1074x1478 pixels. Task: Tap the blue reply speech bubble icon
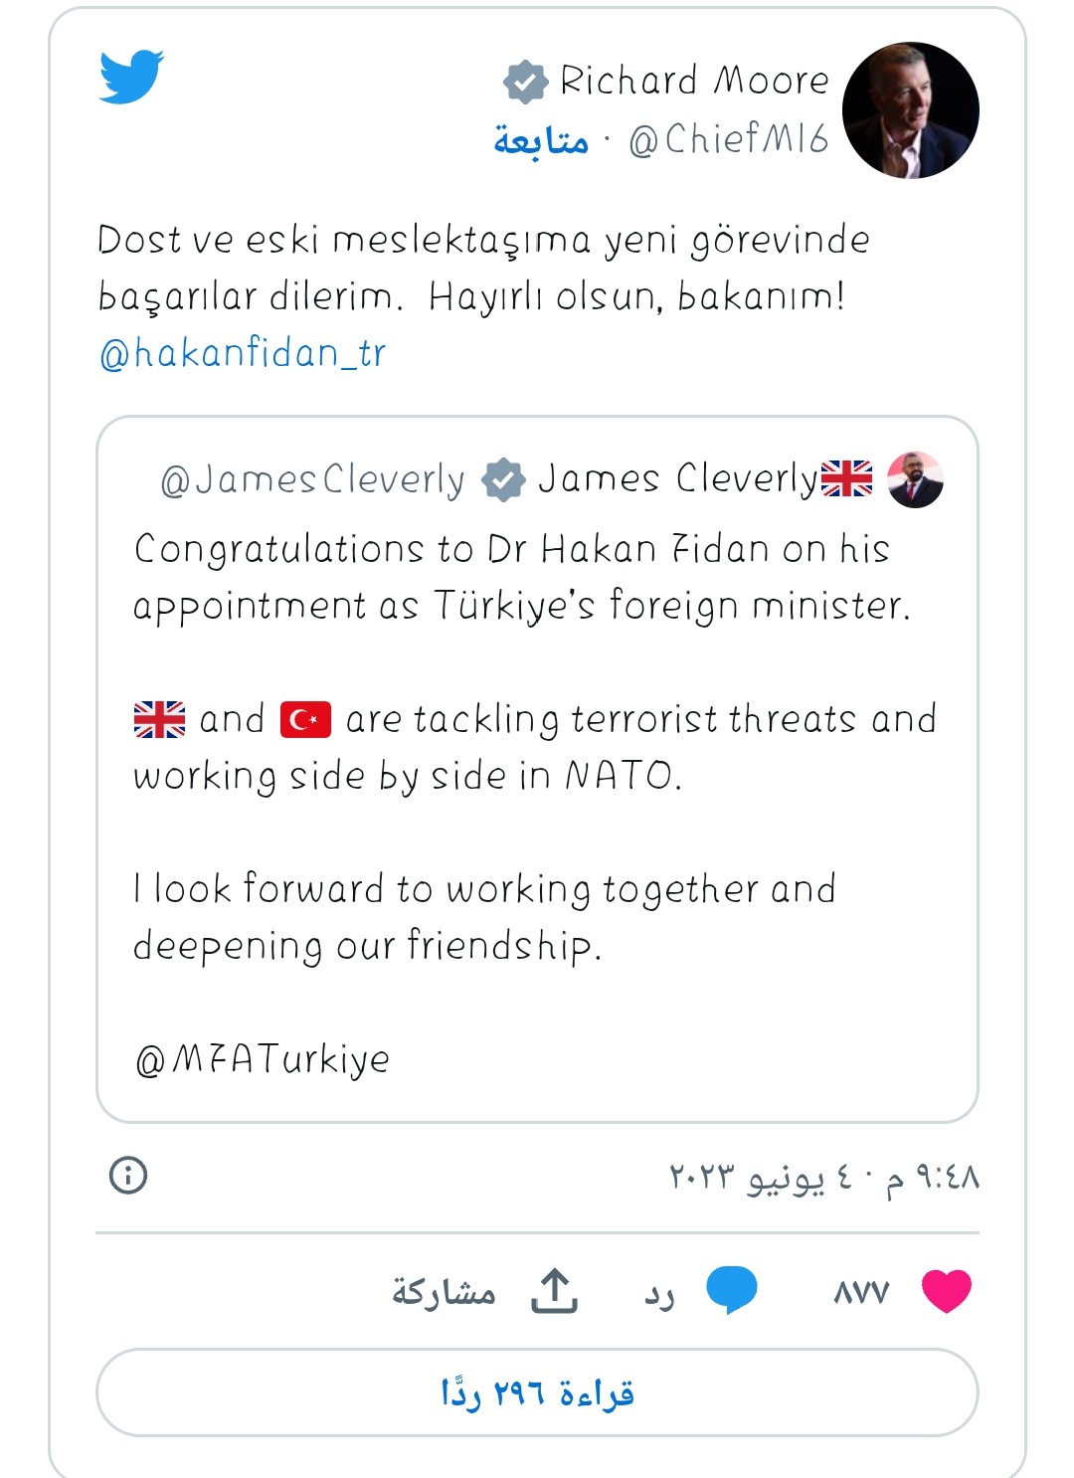click(732, 1290)
